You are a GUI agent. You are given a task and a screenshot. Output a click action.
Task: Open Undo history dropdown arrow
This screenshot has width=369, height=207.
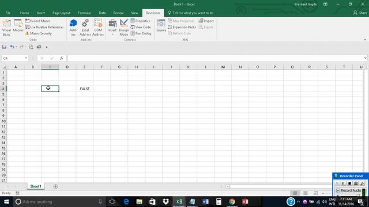[x=16, y=47]
